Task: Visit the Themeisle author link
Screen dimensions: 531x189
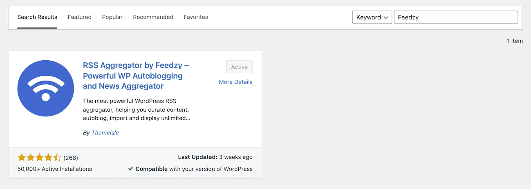Action: [x=105, y=133]
